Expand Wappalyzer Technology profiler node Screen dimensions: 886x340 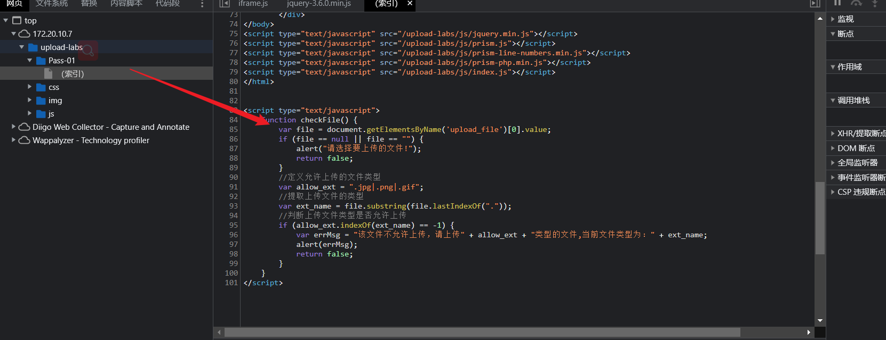pos(14,139)
